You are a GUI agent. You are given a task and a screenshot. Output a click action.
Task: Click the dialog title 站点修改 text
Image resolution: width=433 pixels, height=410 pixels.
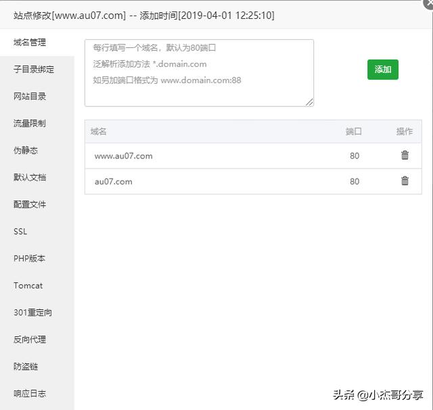(x=32, y=16)
